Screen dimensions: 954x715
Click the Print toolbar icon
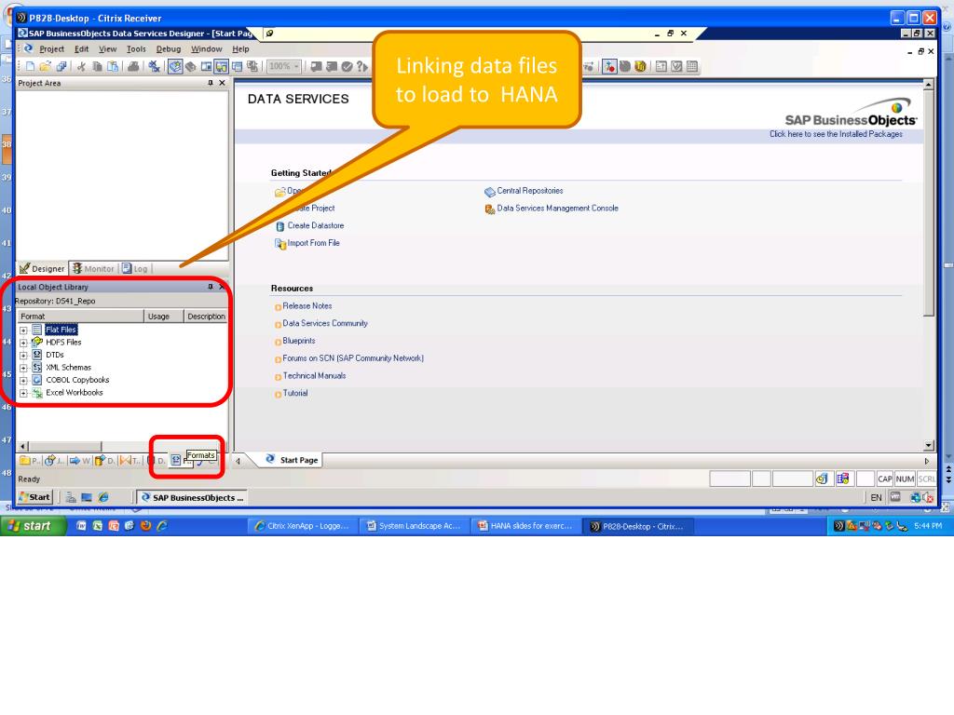[133, 66]
